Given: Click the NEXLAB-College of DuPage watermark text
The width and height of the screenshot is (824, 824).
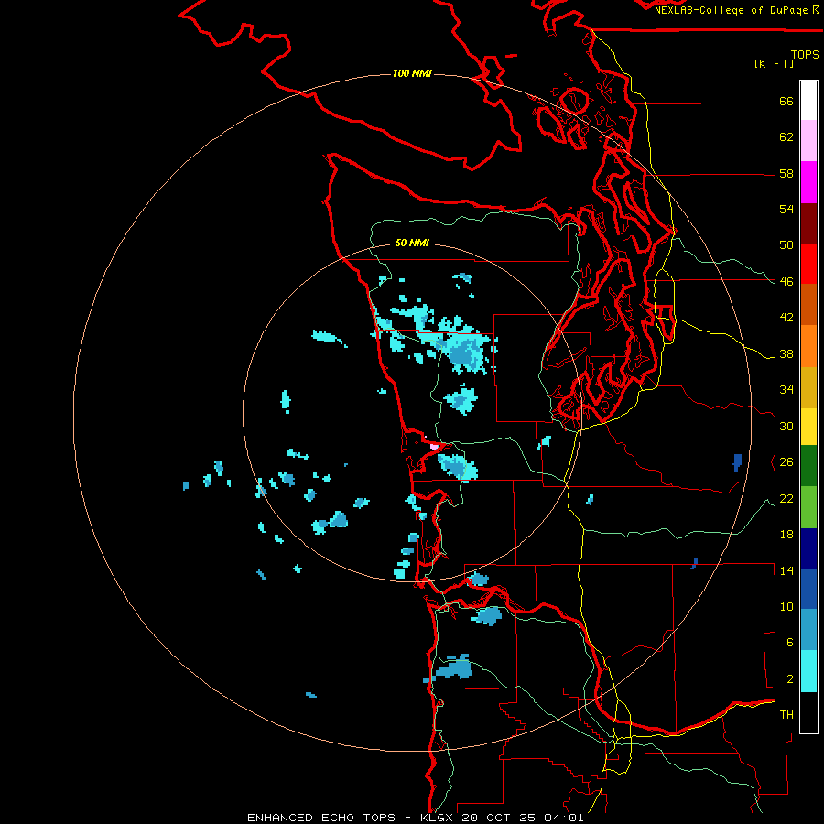Looking at the screenshot, I should 736,10.
